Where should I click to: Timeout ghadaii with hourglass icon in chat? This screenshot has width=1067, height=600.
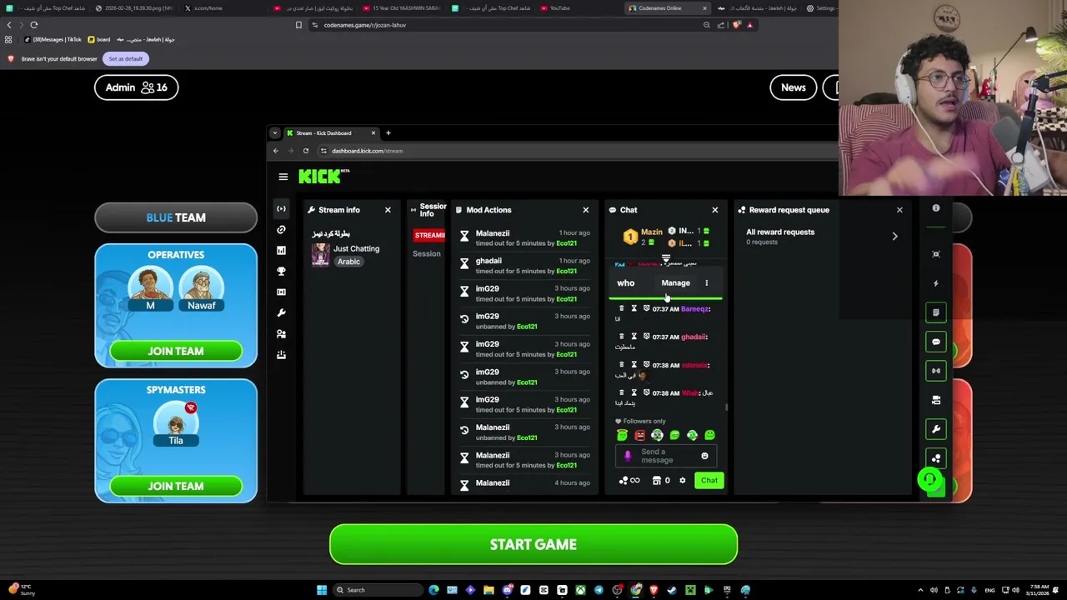click(634, 337)
